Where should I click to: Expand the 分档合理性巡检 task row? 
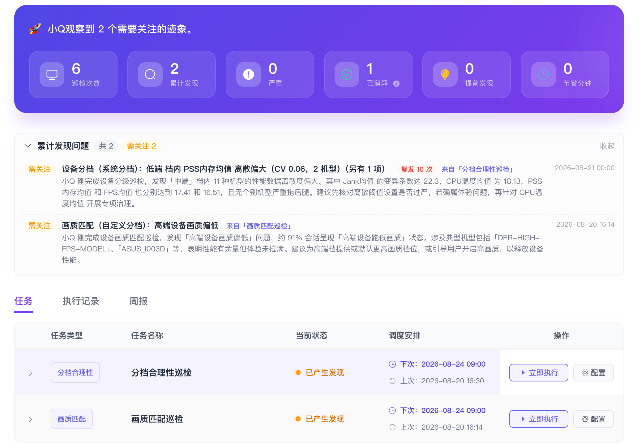30,373
